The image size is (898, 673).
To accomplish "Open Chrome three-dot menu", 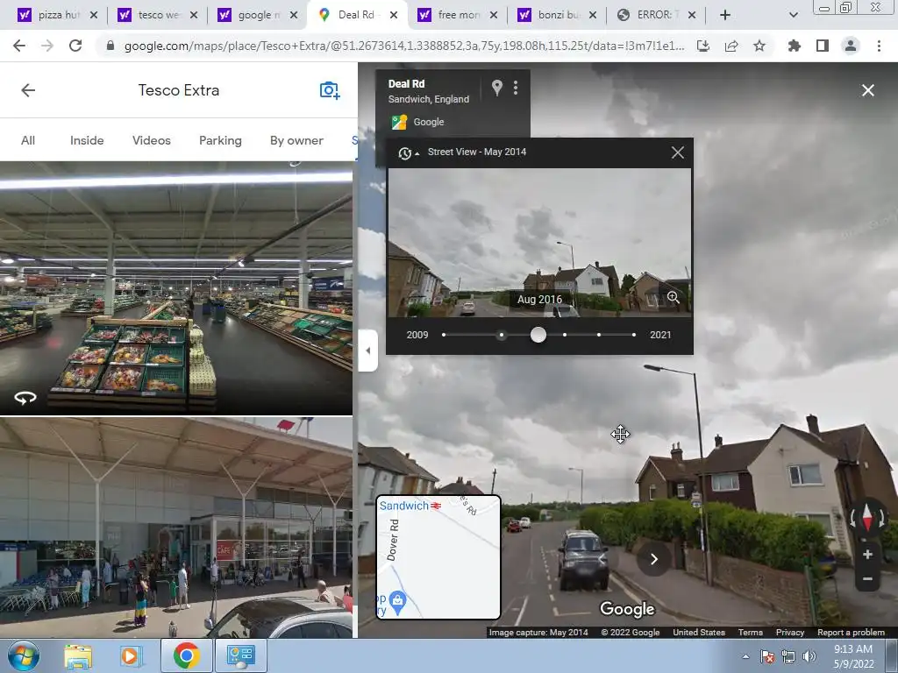I will coord(879,46).
